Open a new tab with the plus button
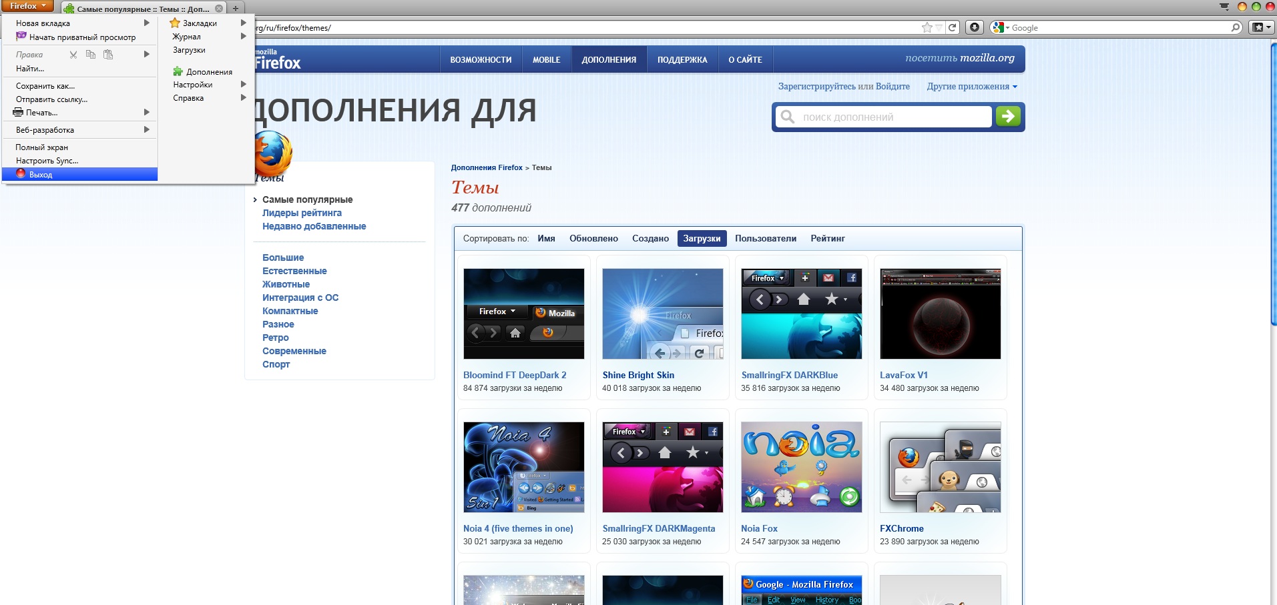Screen dimensions: 1277x605 click(236, 9)
